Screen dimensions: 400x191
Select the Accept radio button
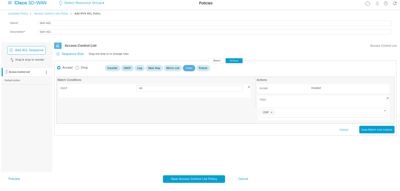point(59,68)
